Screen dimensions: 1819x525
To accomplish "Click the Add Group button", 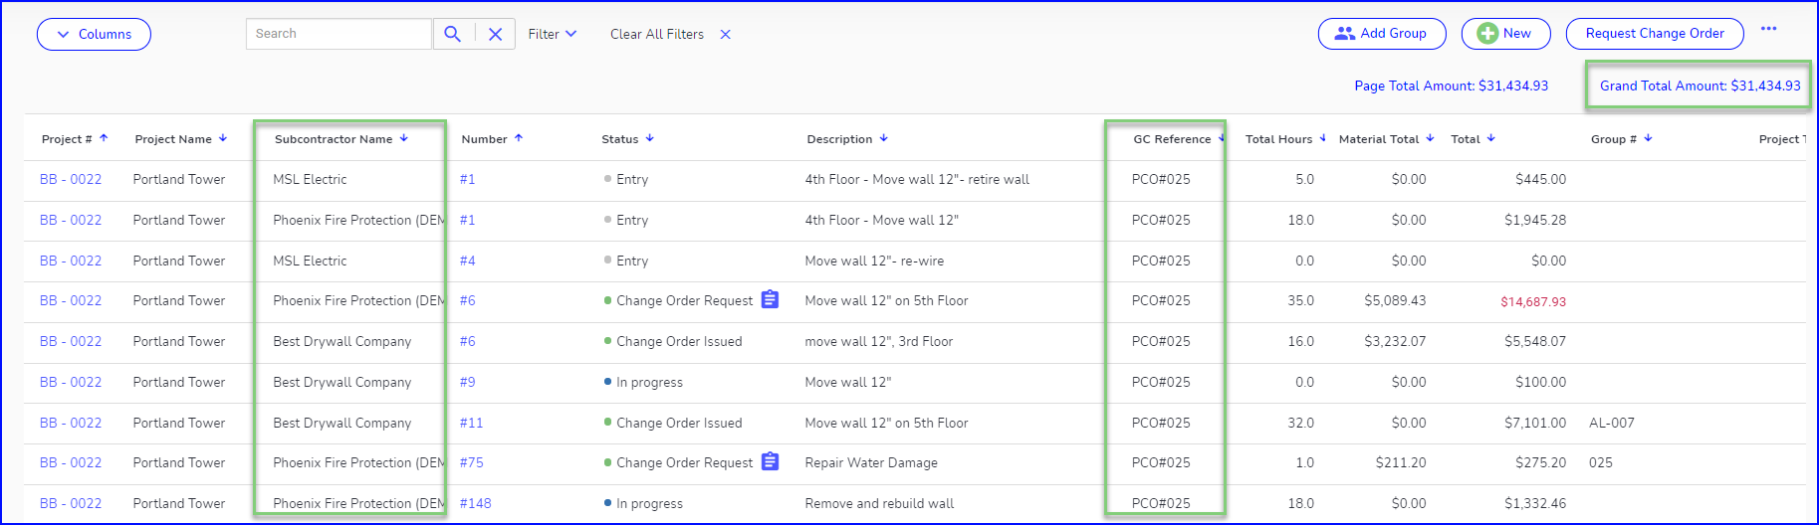I will [x=1382, y=33].
